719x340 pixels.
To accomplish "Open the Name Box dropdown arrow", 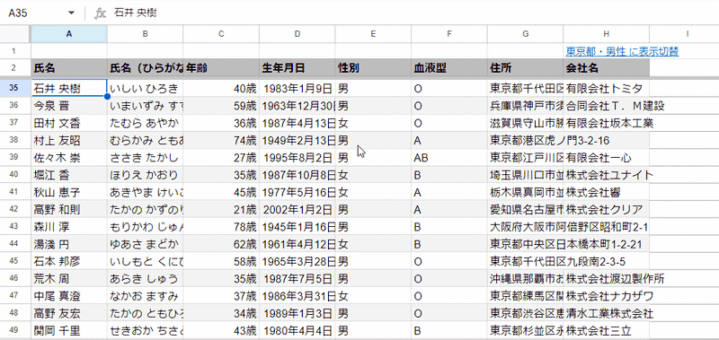I will click(x=71, y=13).
